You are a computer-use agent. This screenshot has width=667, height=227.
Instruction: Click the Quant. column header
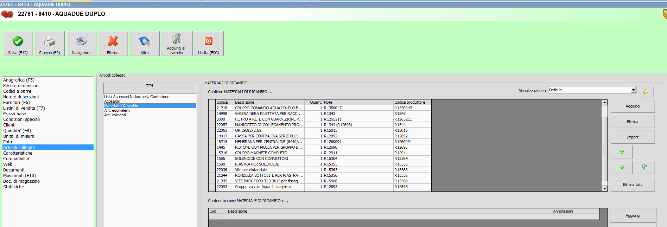click(314, 102)
